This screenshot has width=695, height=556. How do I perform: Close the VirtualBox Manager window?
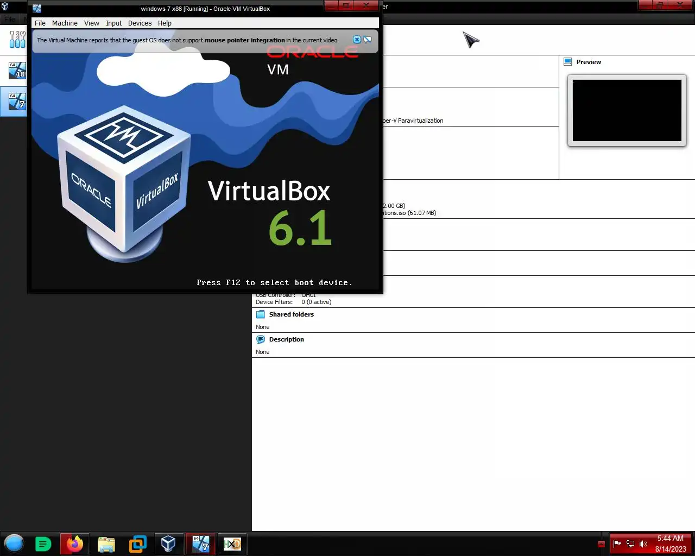point(681,5)
